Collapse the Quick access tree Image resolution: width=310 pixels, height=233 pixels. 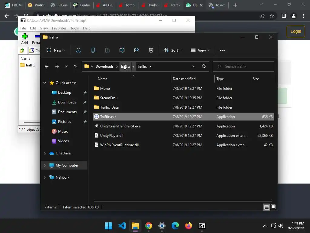(45, 83)
